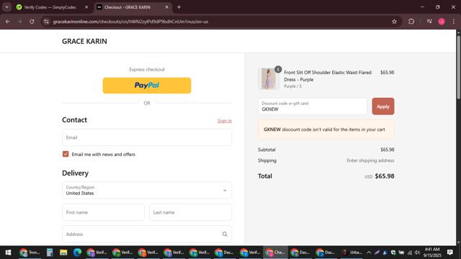
Task: Click the taskbar clock showing 4:41 AM
Action: [432, 253]
